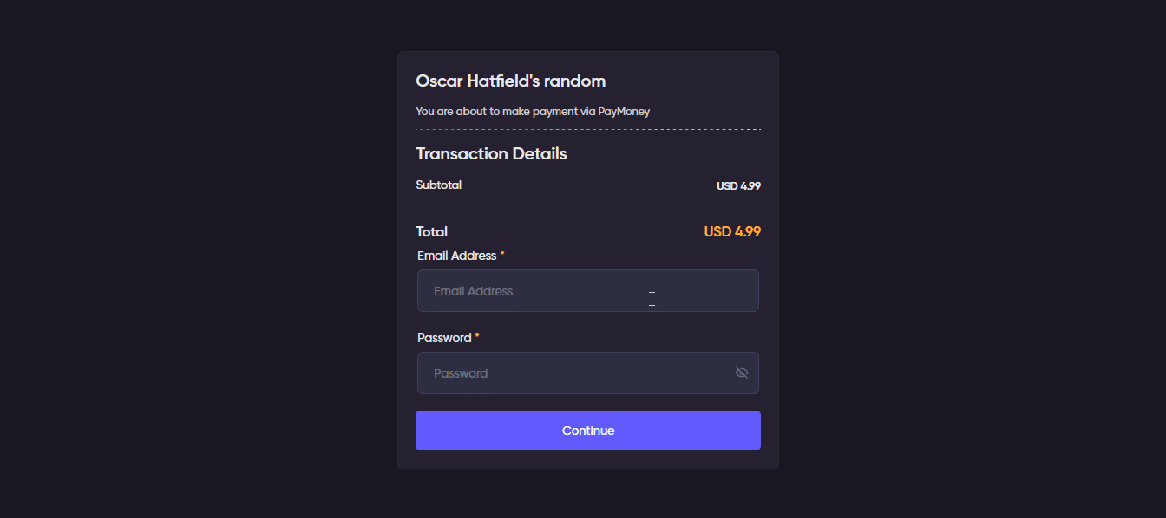Select the "Oscar Hatfield's random" heading

(x=510, y=81)
